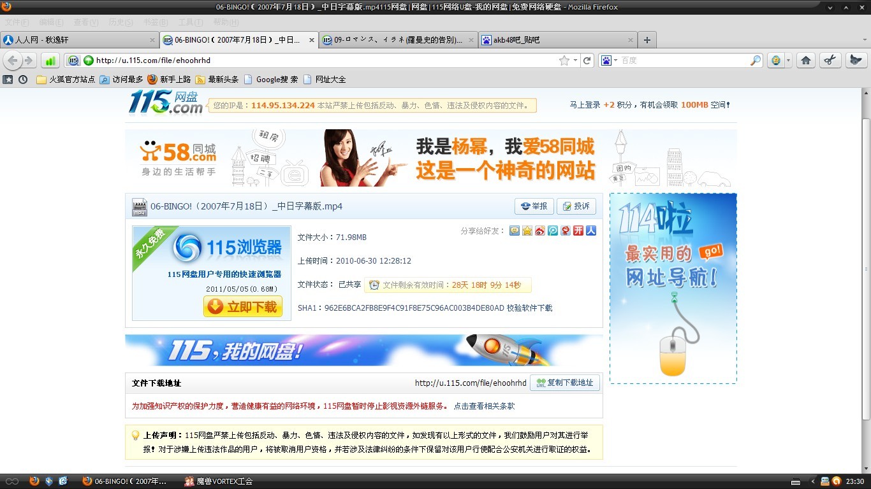Click the 立即下载 download button
This screenshot has width=871, height=489.
point(243,306)
